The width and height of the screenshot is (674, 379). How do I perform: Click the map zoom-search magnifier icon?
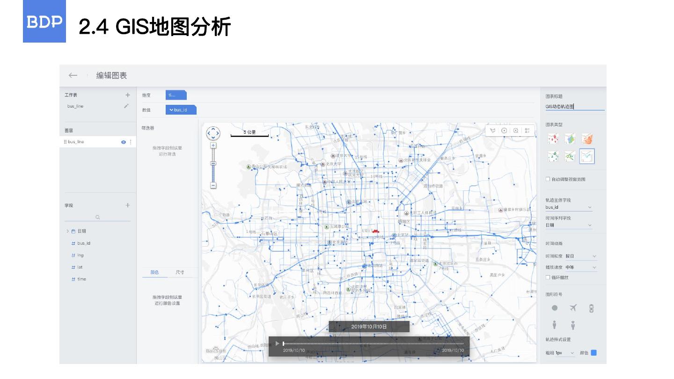pos(515,131)
